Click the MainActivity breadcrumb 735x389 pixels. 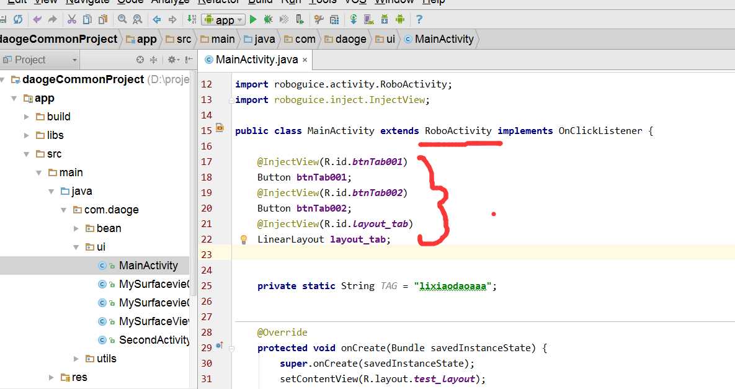pos(439,39)
